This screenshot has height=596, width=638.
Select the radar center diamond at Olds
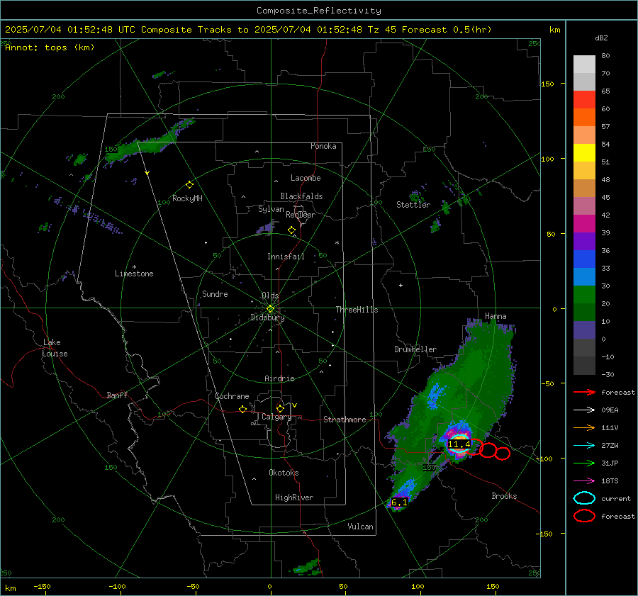[x=270, y=309]
